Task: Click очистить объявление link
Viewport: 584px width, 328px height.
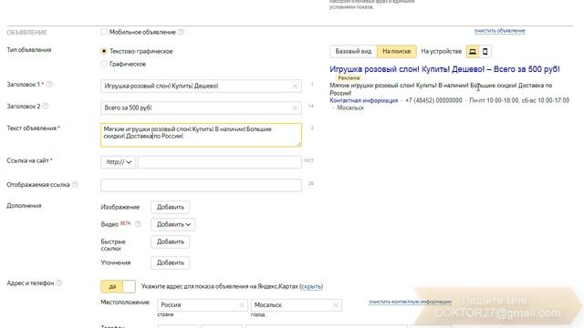Action: 499,31
